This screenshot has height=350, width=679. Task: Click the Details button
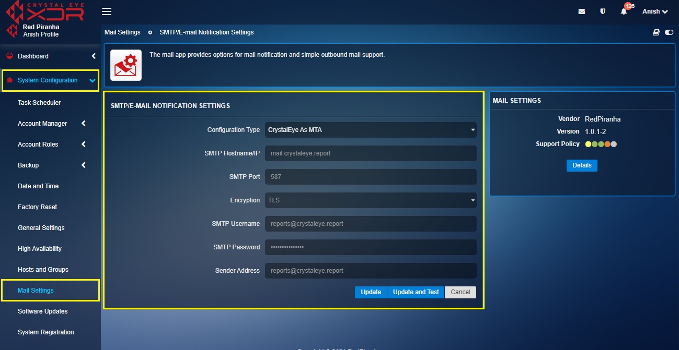582,165
